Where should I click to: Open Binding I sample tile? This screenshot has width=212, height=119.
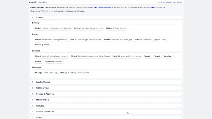click(x=53, y=28)
